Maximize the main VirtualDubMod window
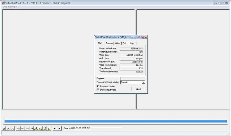231x136 pixels. click(x=221, y=3)
